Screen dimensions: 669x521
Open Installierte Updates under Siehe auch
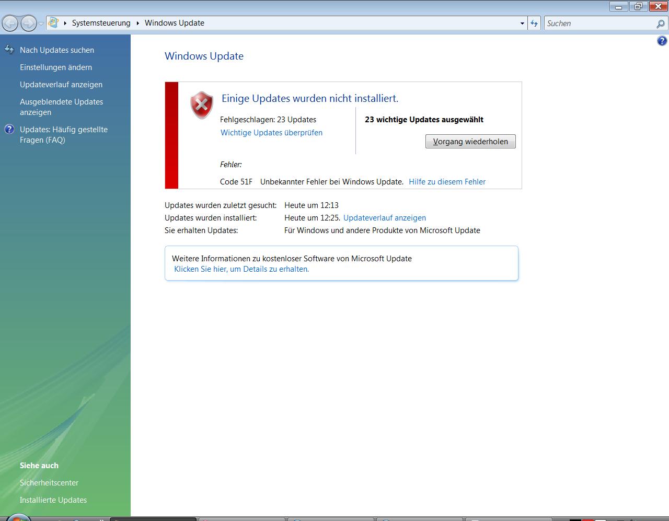[x=53, y=500]
